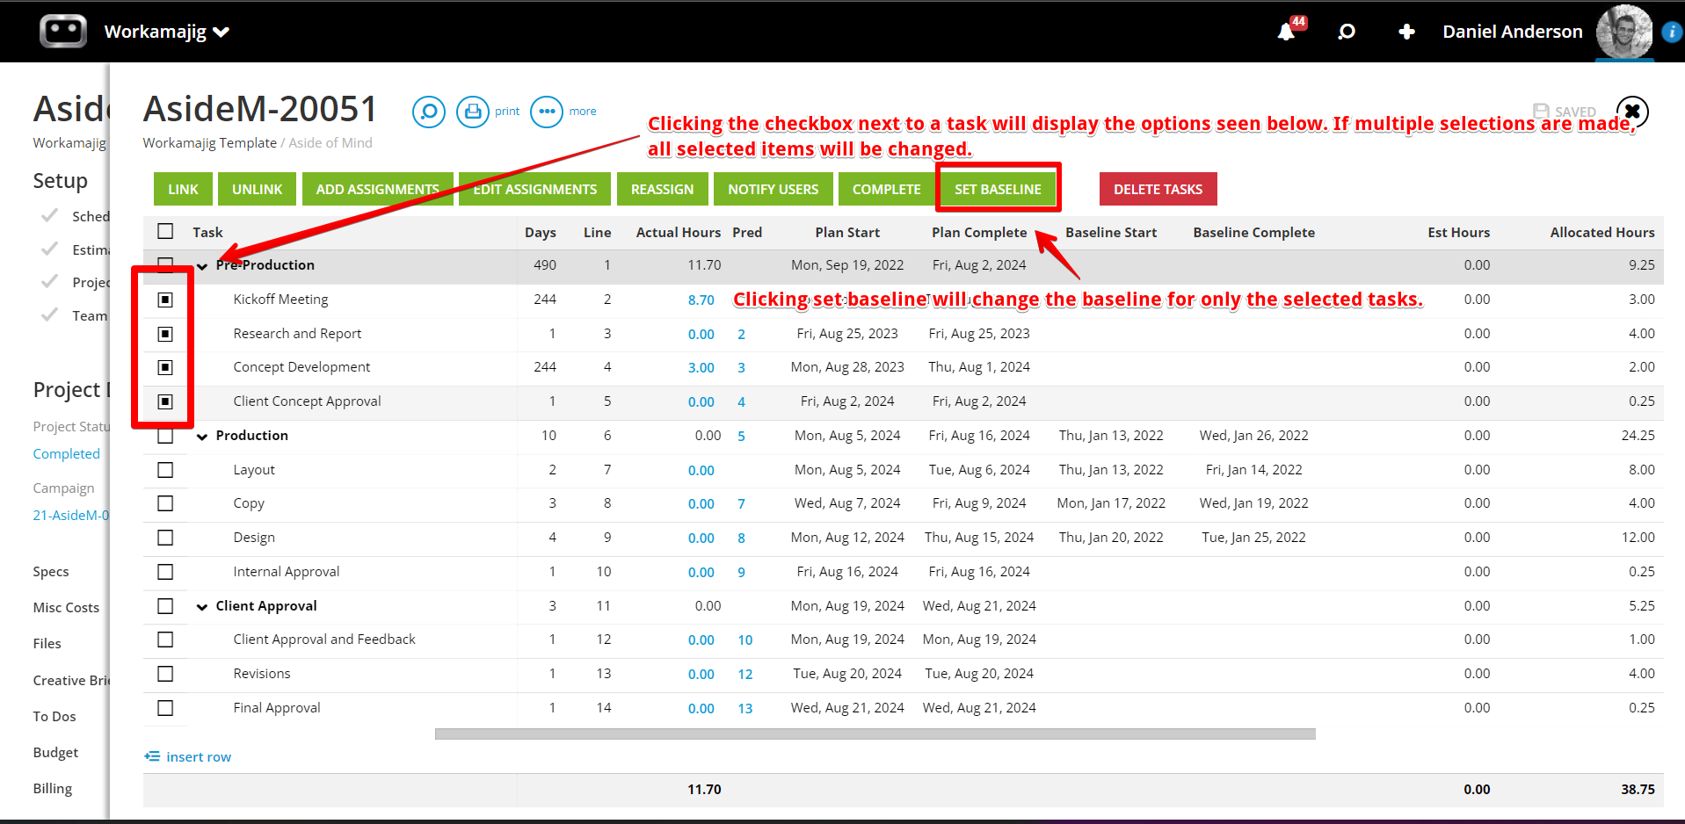
Task: Open the search icon in top bar
Action: (x=1346, y=32)
